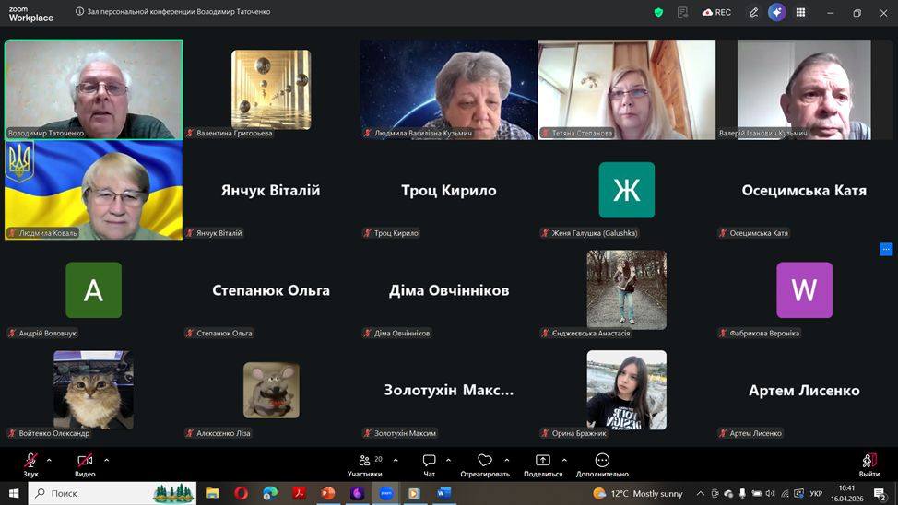
Task: Click the Share screen (Поделиться) icon
Action: [x=543, y=461]
